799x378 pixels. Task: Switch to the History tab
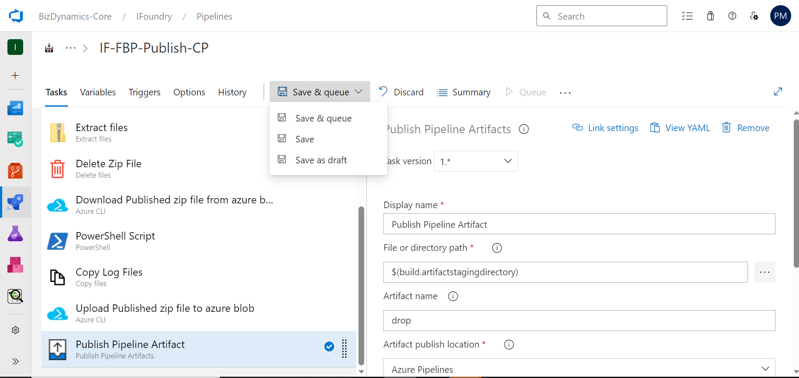click(x=232, y=92)
